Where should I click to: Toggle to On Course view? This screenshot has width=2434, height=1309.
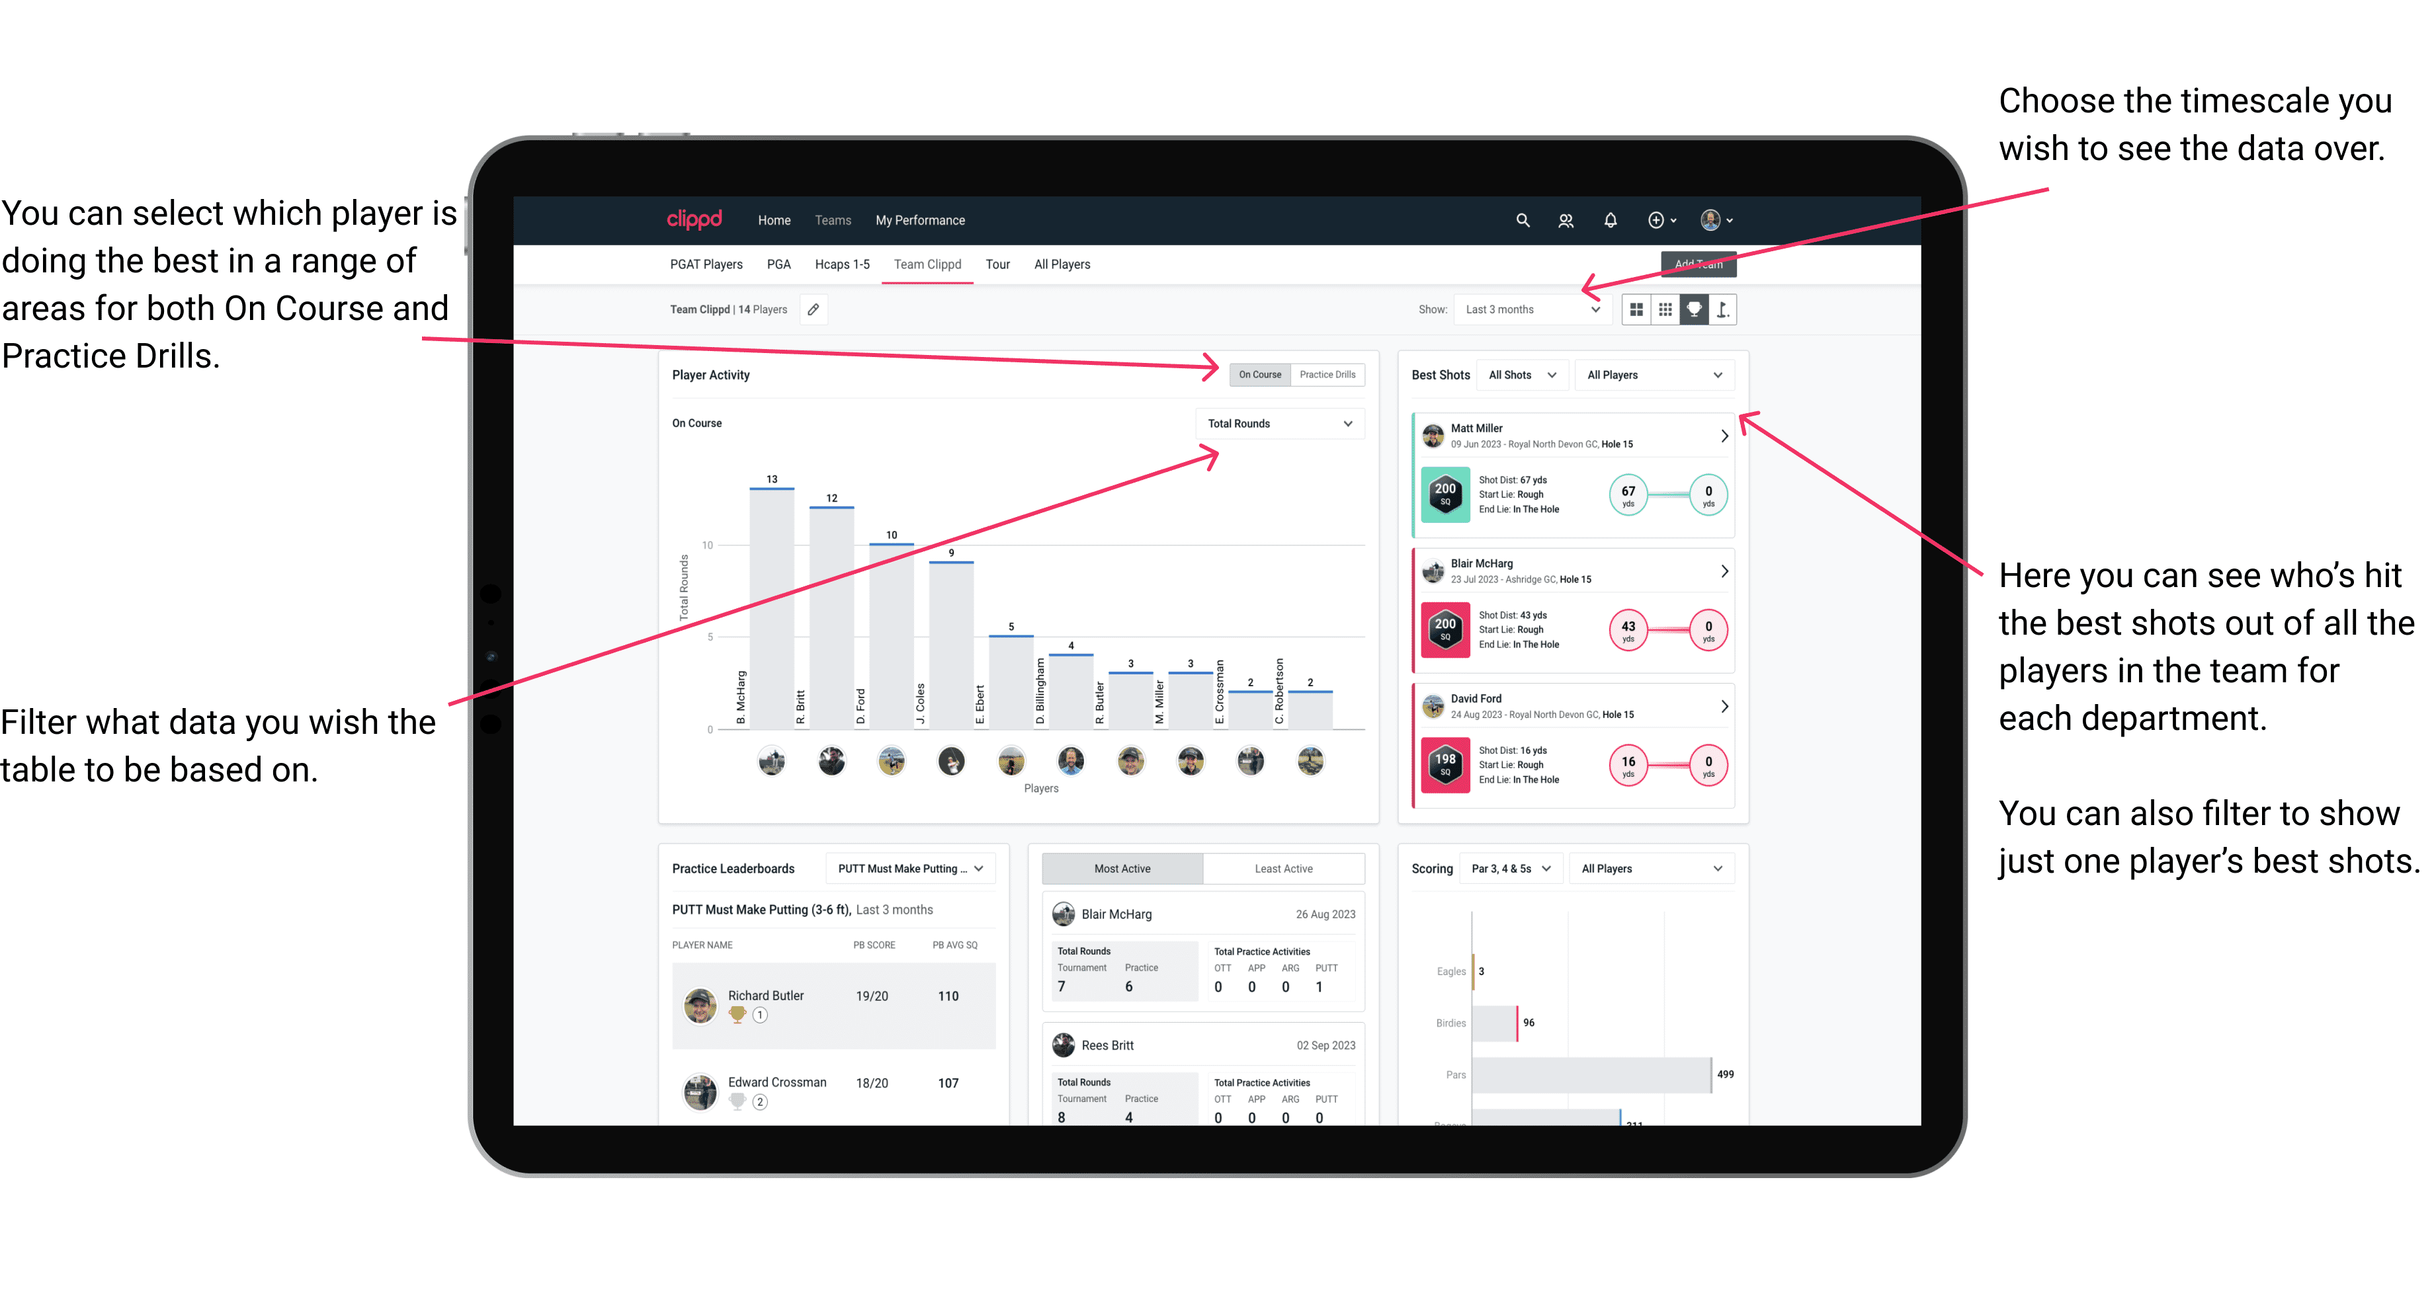pos(1259,374)
